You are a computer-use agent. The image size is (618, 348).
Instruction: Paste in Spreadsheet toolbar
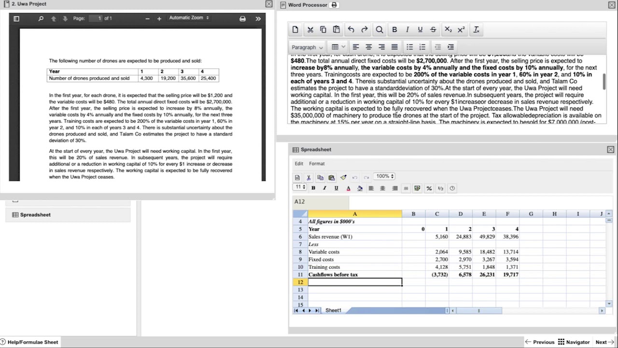332,177
